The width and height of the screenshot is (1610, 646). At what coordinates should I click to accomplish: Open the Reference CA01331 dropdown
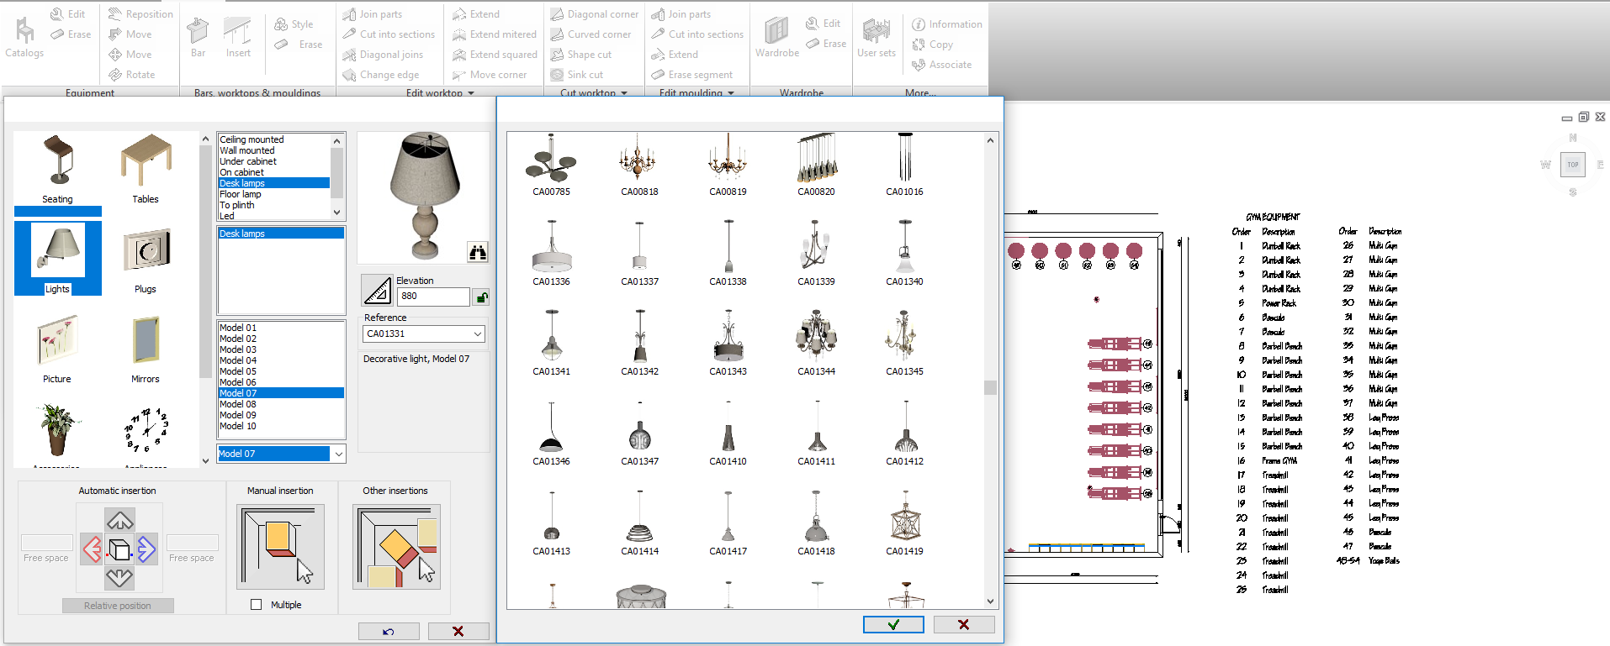pyautogui.click(x=478, y=334)
